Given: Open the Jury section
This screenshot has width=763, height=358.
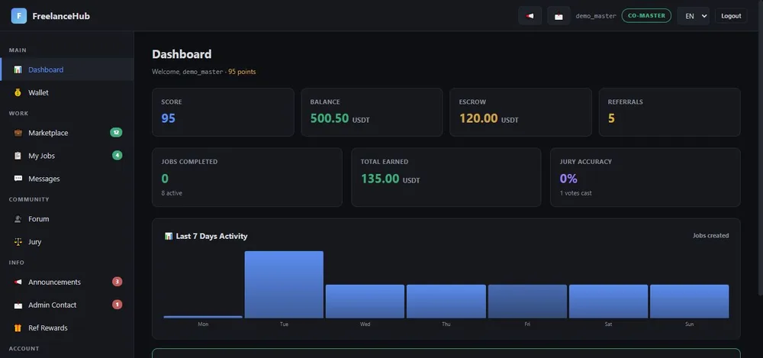Looking at the screenshot, I should tap(66, 242).
